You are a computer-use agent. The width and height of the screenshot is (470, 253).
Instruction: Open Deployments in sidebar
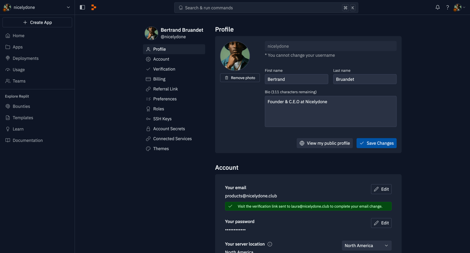37,58
